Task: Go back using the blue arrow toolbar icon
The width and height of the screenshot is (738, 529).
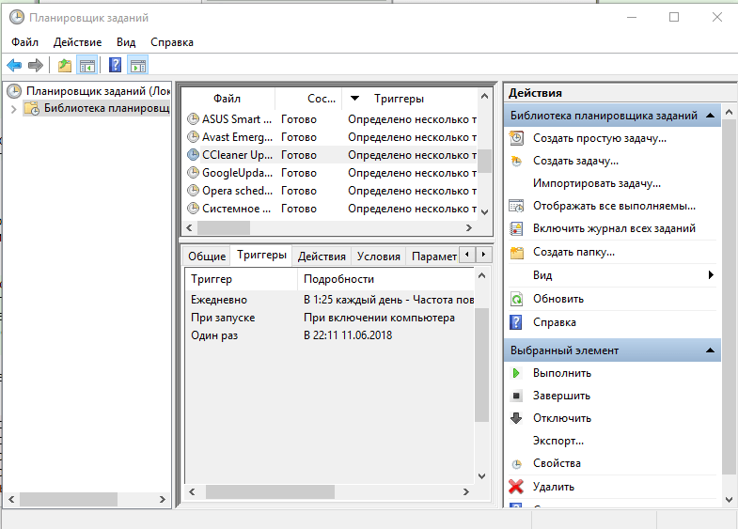Action: click(14, 65)
